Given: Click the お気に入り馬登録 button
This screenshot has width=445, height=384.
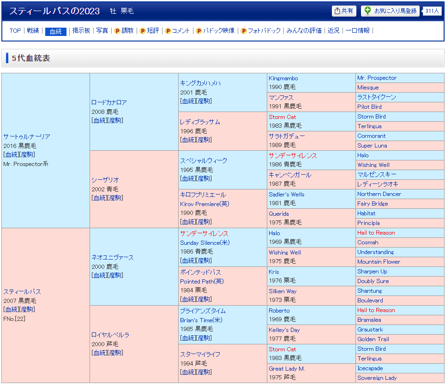Looking at the screenshot, I should click(x=390, y=11).
